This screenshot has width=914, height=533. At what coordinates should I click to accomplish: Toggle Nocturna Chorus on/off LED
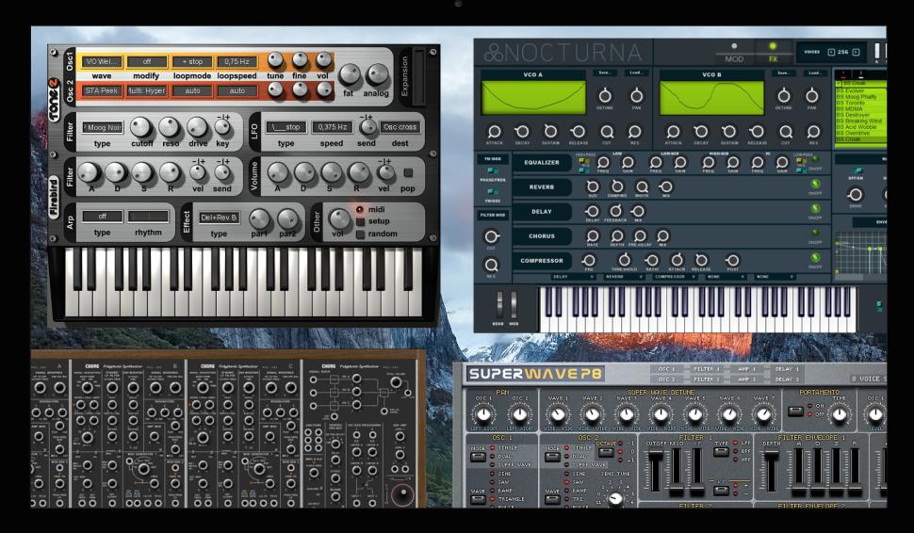815,233
